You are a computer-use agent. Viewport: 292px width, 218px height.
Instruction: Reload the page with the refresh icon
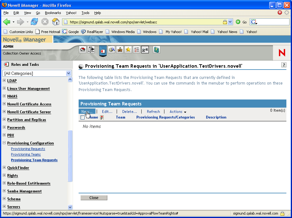click(34, 22)
